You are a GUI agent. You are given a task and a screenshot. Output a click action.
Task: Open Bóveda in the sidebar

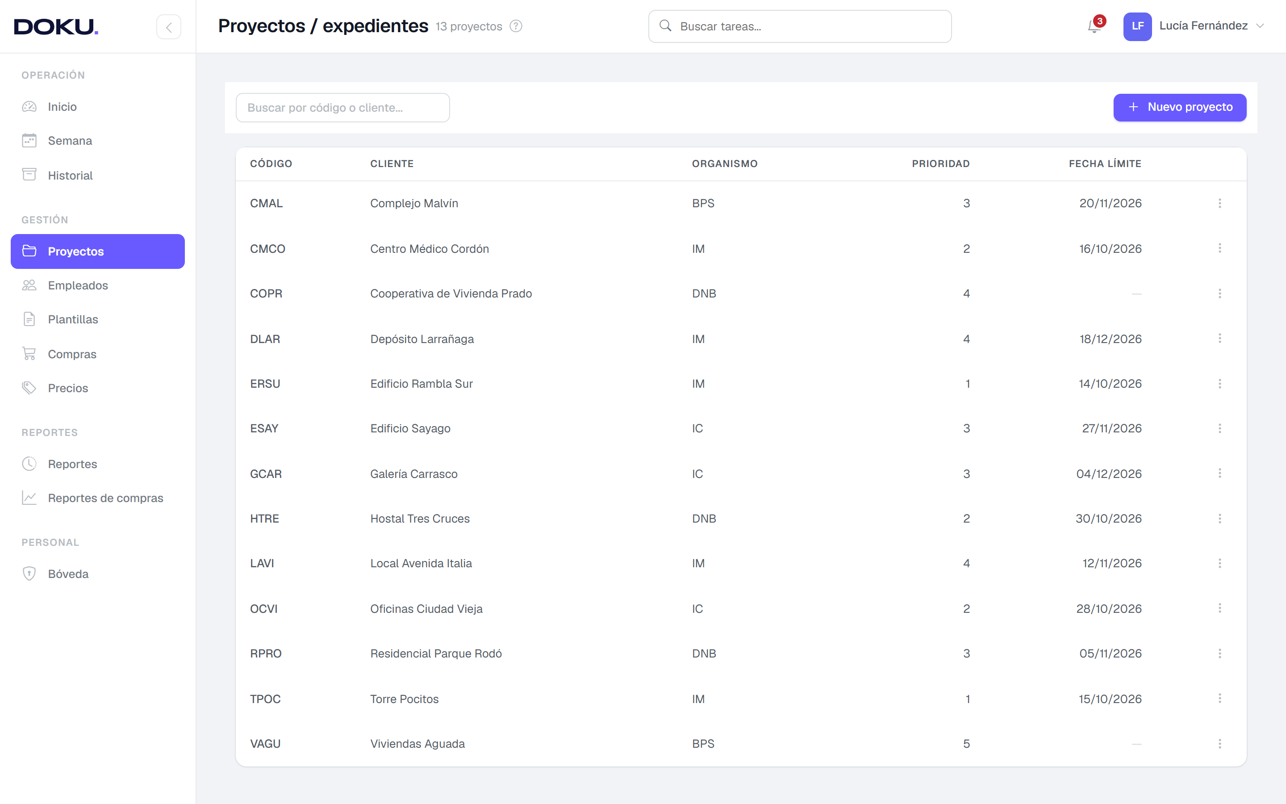(x=98, y=574)
